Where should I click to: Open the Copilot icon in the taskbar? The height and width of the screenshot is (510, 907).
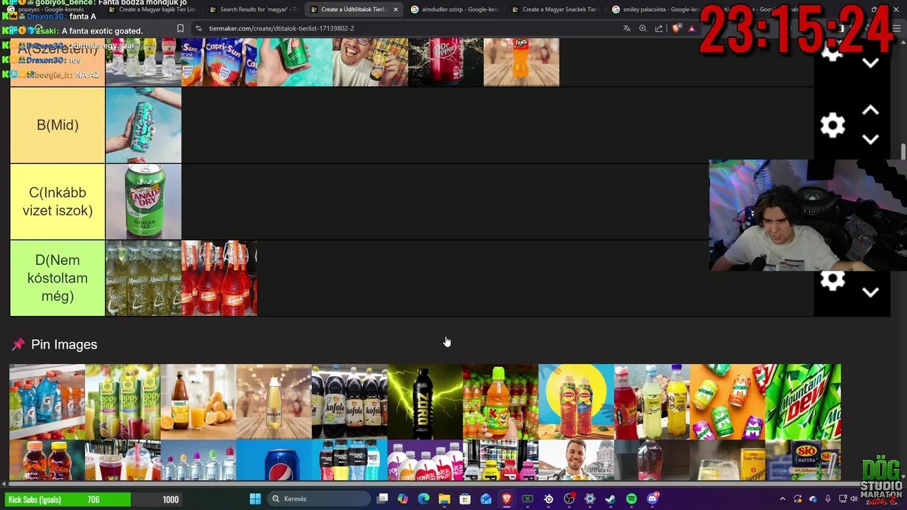coord(402,499)
